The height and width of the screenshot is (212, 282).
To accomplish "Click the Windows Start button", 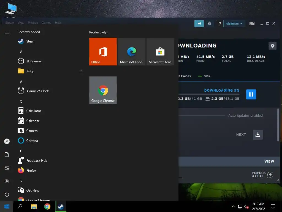I will [x=7, y=206].
